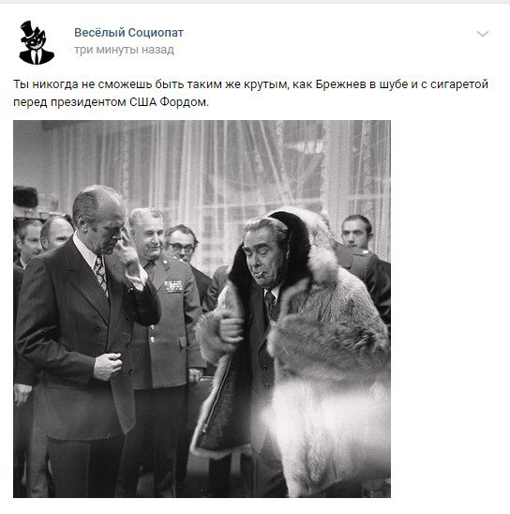Enlarge the attached photo in viewer

tap(202, 309)
